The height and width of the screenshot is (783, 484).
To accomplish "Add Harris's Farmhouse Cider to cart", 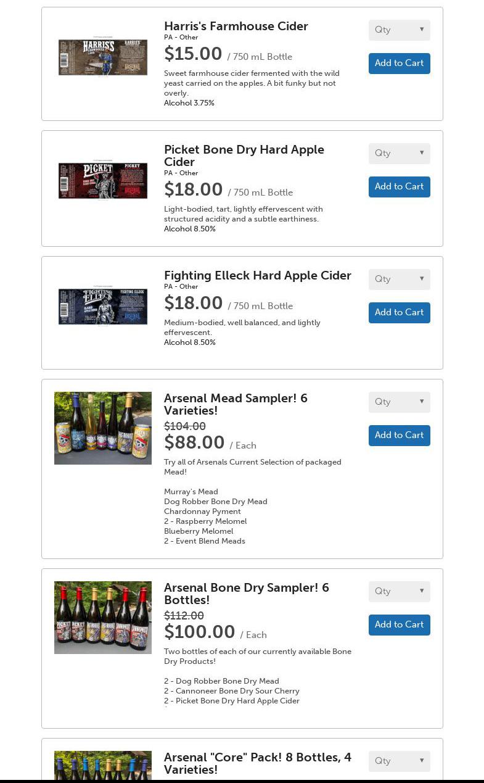I will (399, 64).
